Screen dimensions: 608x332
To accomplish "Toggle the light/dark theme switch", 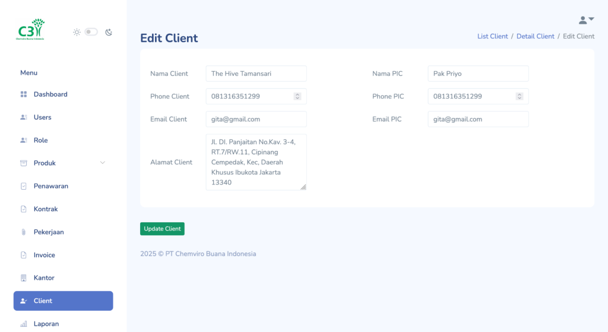I will (91, 32).
